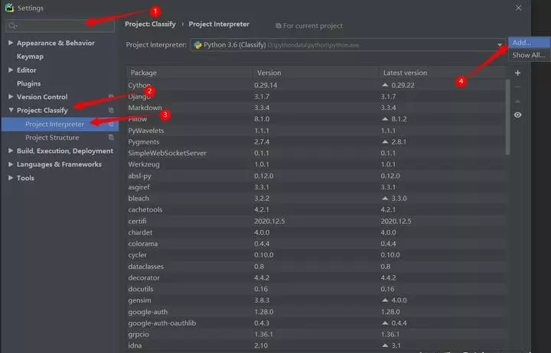Select the cycler package row

[x=316, y=254]
